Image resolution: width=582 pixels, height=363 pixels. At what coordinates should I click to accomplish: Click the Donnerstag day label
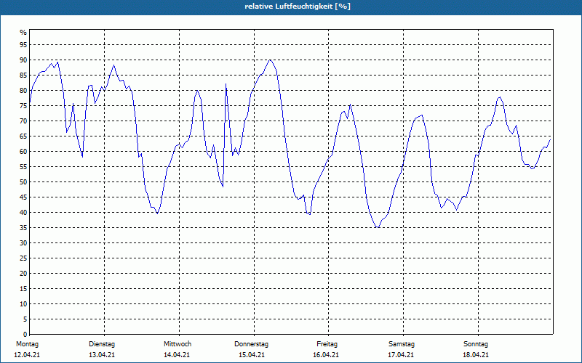(251, 344)
